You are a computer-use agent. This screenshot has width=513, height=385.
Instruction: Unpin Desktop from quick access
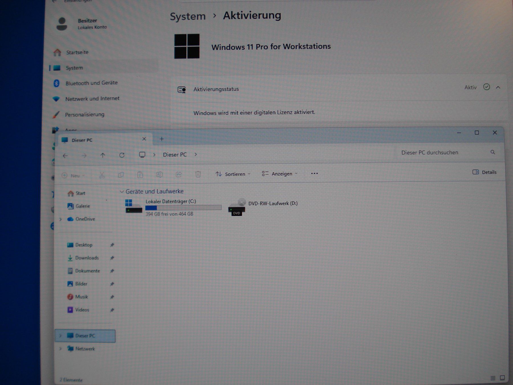point(112,245)
